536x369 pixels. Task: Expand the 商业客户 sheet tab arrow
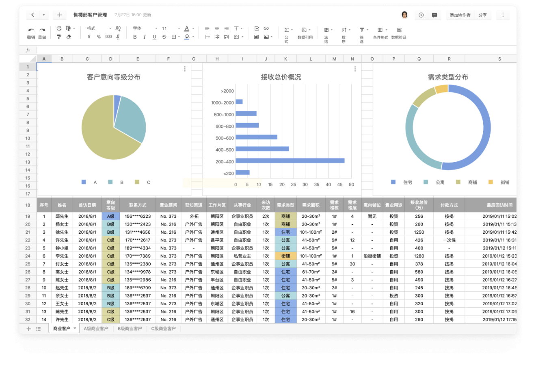(75, 328)
